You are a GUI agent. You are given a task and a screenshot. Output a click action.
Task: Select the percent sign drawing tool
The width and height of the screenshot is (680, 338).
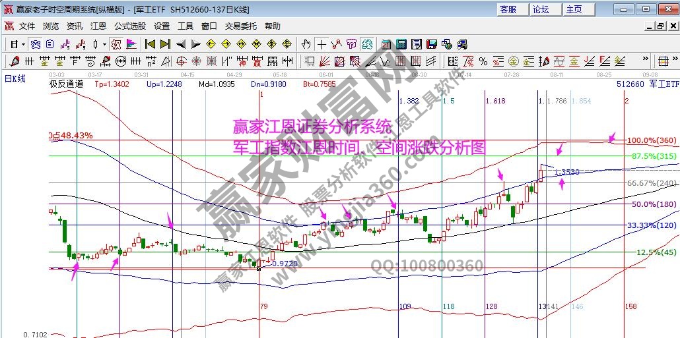[x=483, y=61]
